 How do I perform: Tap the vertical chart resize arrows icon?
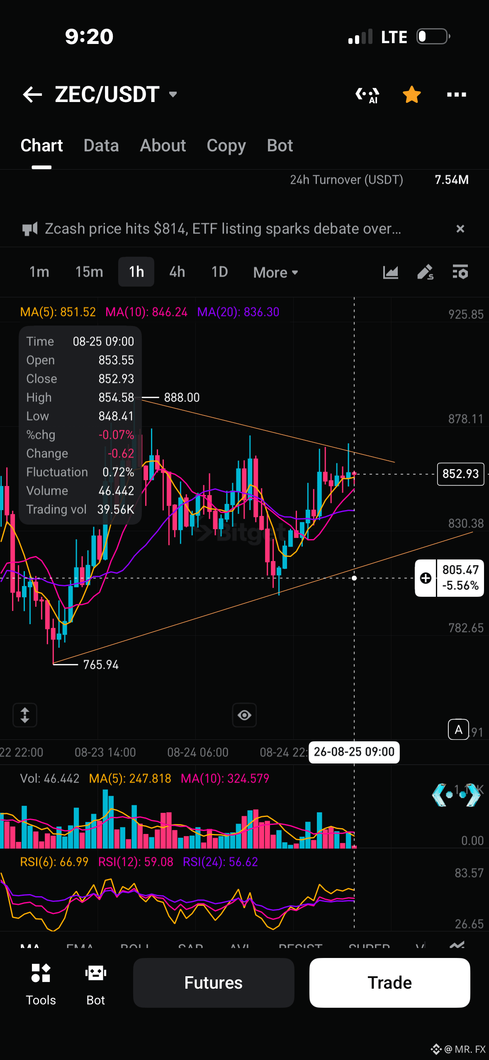coord(25,715)
